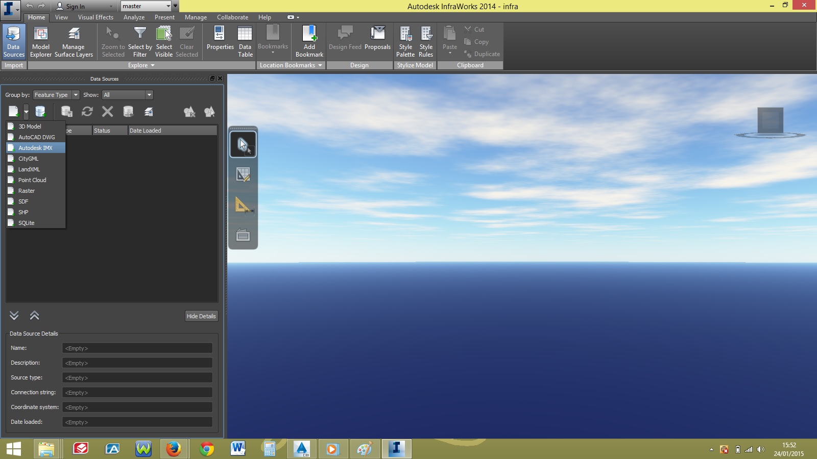Expand all with double up chevrons

coord(35,315)
